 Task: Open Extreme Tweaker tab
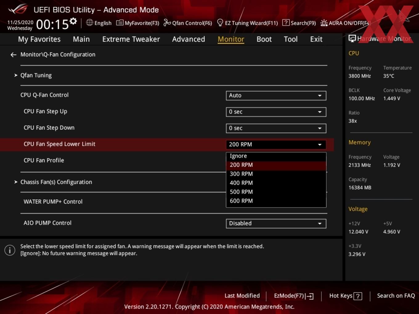(x=131, y=39)
